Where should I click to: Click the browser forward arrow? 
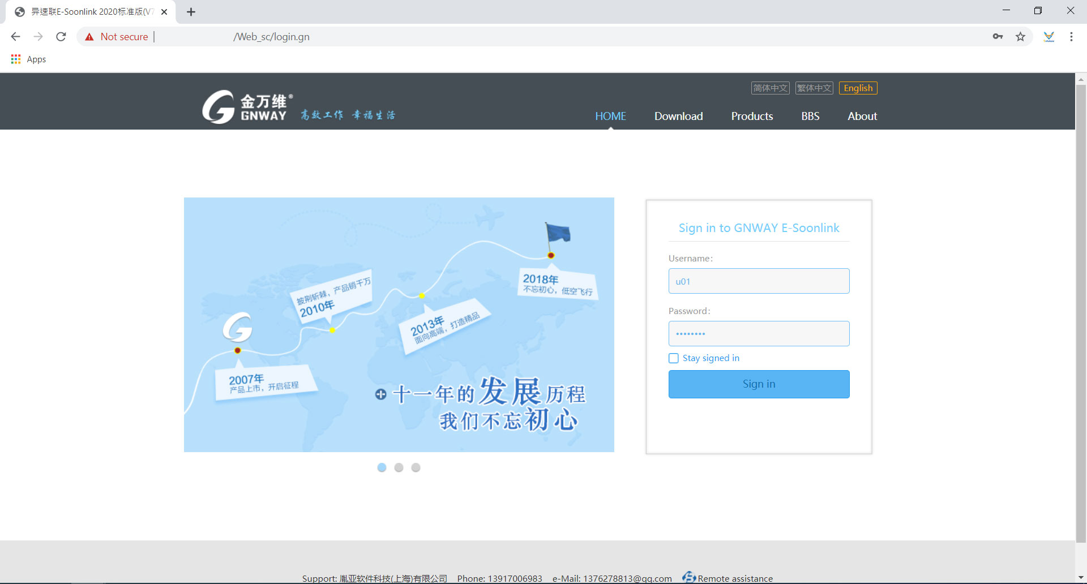point(38,37)
